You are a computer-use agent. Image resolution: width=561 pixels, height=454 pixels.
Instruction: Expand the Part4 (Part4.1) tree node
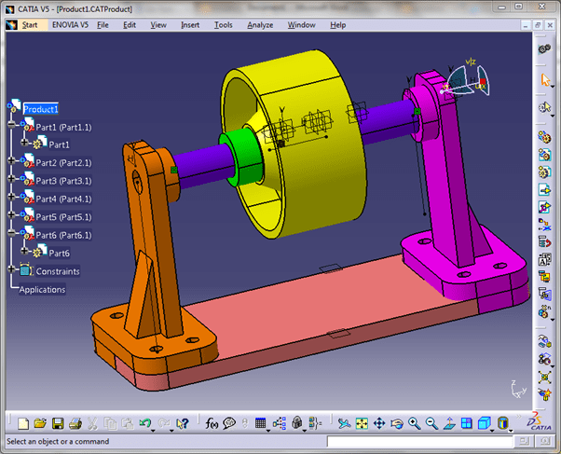(x=13, y=199)
